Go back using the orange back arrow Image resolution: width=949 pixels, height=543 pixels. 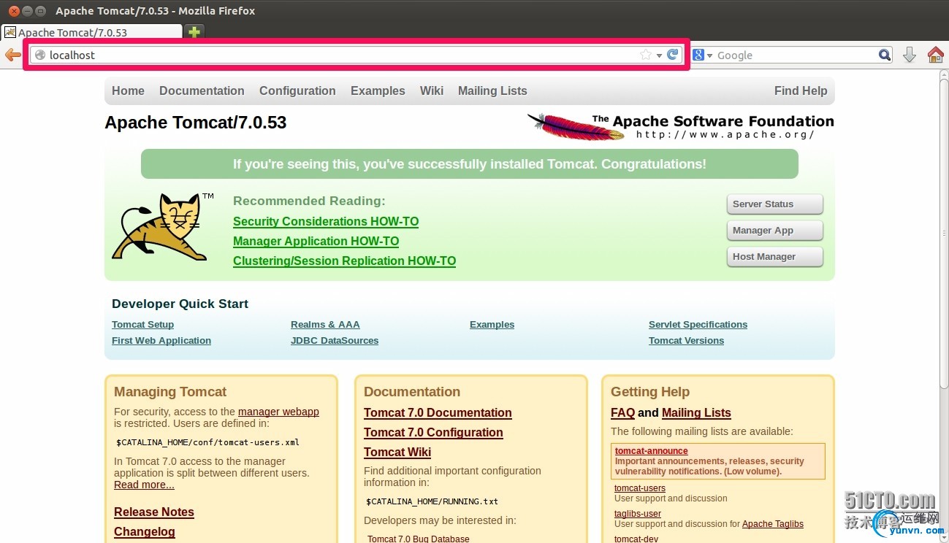click(12, 55)
